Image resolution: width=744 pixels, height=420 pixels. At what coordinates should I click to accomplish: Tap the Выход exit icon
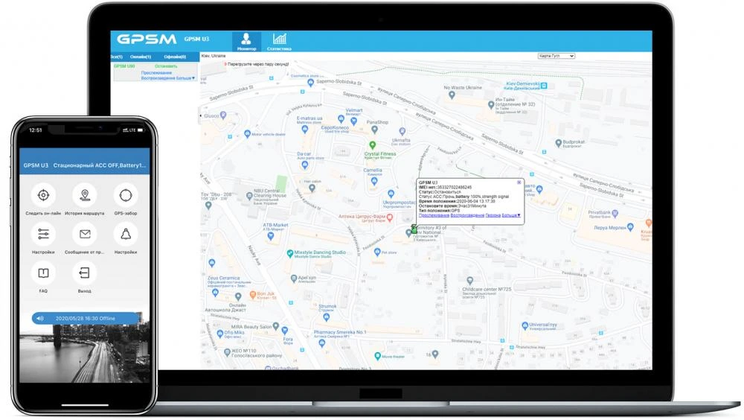(84, 273)
